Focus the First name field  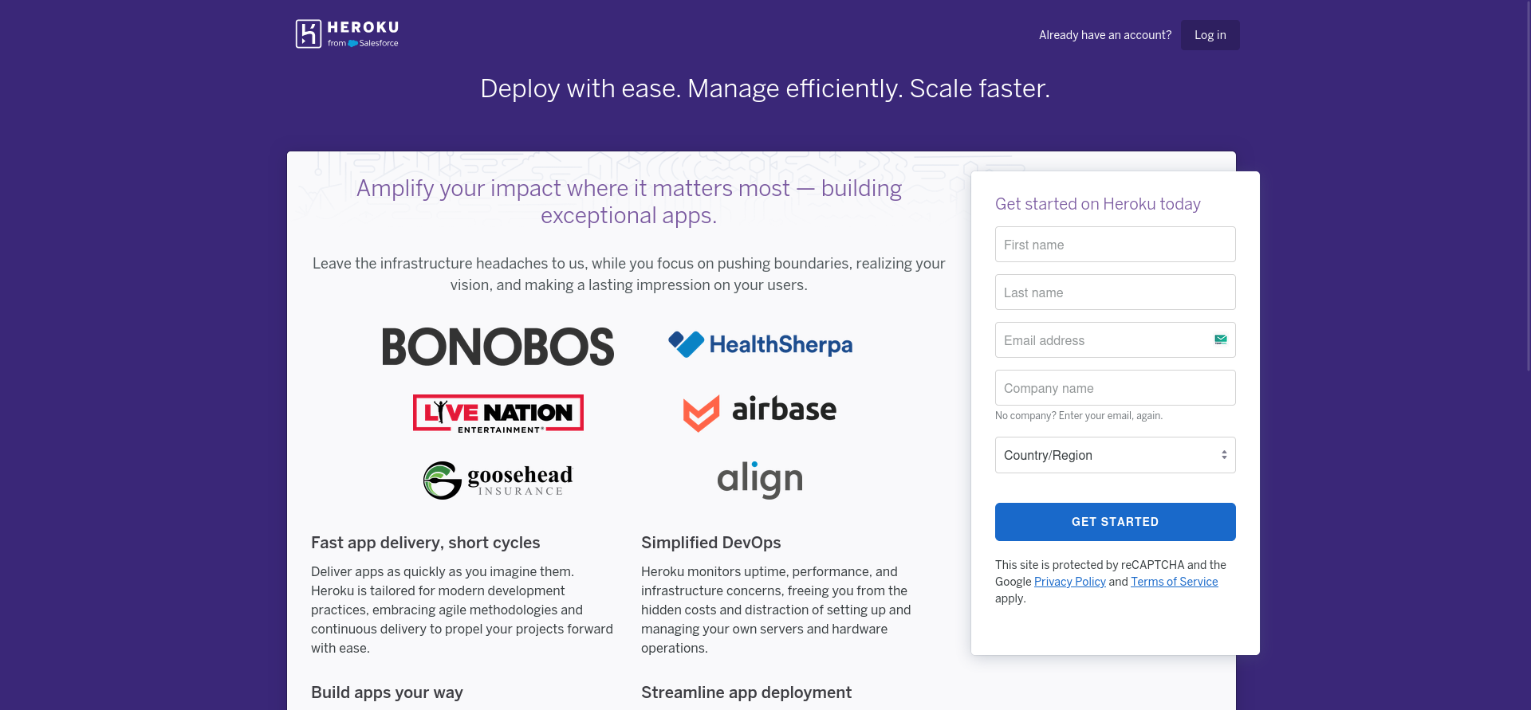[1115, 245]
